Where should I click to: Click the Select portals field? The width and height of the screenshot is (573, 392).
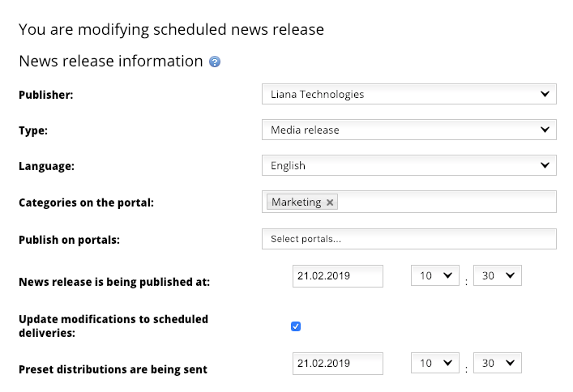tap(409, 239)
